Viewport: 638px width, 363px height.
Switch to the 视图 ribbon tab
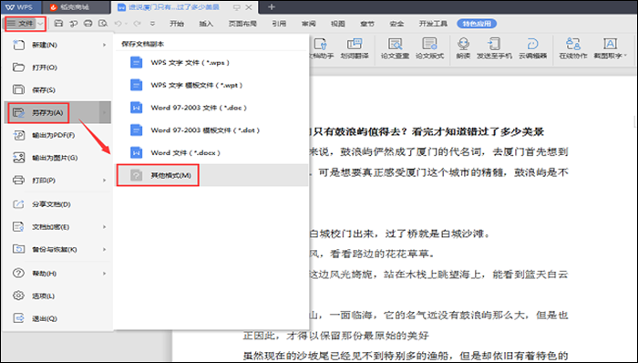coord(338,24)
